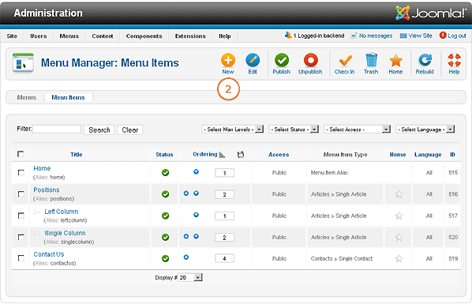Click the New menu item icon
This screenshot has height=304, width=472.
[228, 60]
